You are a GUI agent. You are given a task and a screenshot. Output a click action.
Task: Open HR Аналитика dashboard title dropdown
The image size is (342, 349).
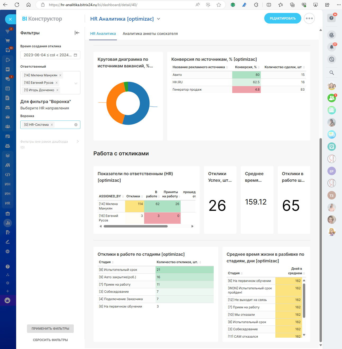pyautogui.click(x=158, y=19)
